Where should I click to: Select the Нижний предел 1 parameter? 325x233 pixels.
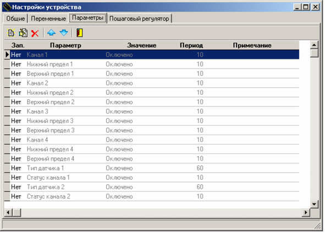(49, 64)
